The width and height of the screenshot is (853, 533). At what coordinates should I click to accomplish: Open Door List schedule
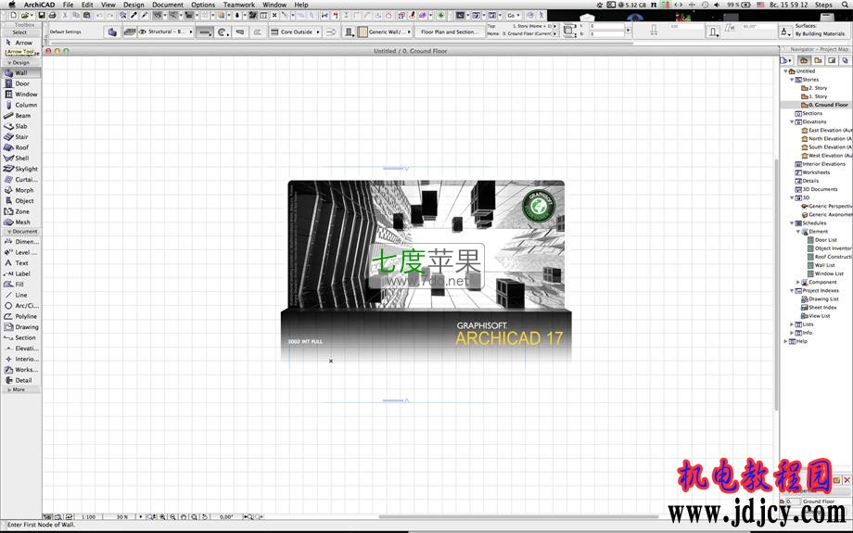pyautogui.click(x=822, y=240)
